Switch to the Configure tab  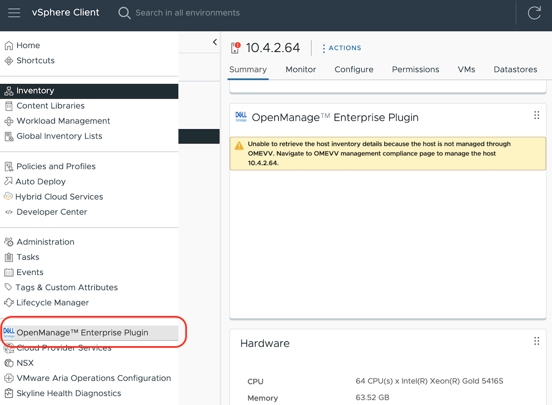coord(354,70)
